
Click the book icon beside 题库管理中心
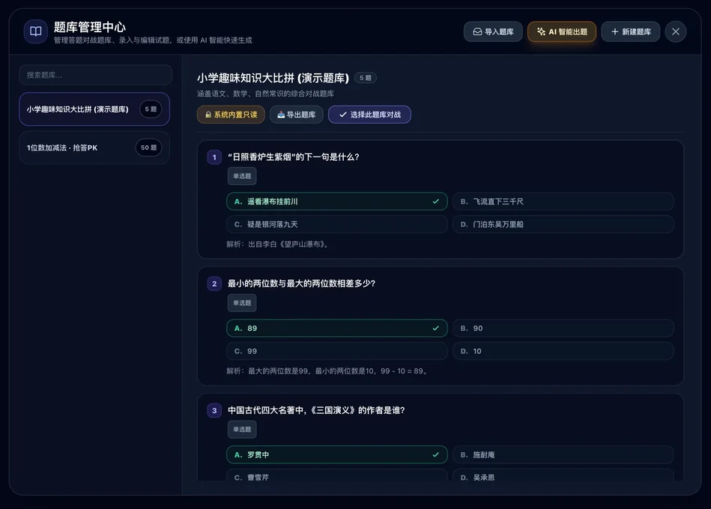[35, 31]
